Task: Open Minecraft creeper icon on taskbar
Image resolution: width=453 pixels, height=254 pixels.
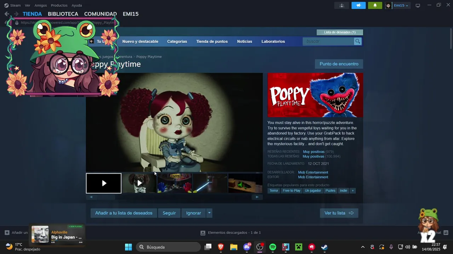Action: point(299,247)
